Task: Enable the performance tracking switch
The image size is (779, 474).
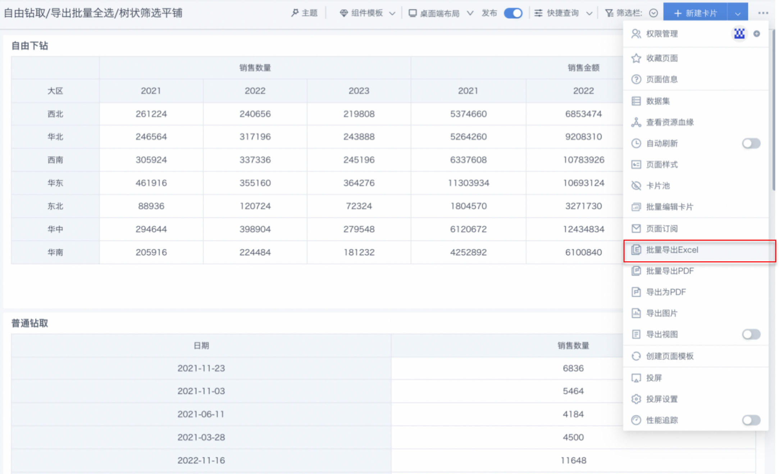Action: pyautogui.click(x=751, y=420)
